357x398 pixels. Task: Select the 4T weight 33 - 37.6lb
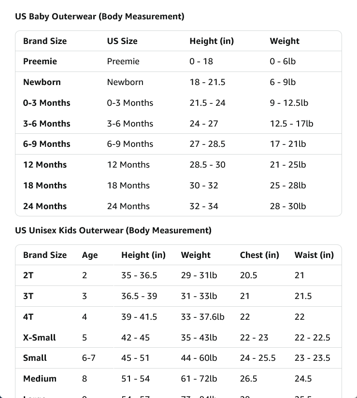pyautogui.click(x=202, y=317)
